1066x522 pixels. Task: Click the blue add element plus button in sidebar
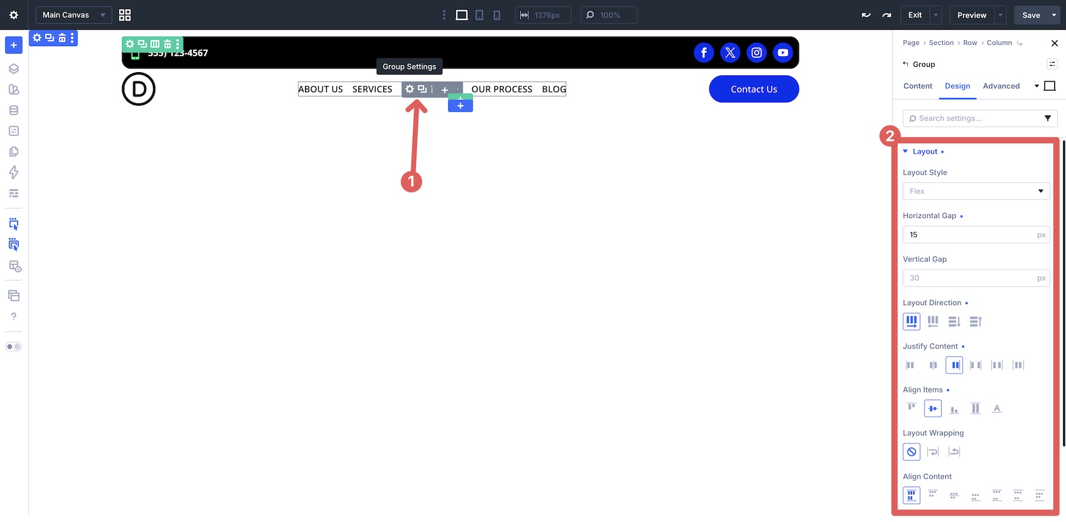pos(14,45)
